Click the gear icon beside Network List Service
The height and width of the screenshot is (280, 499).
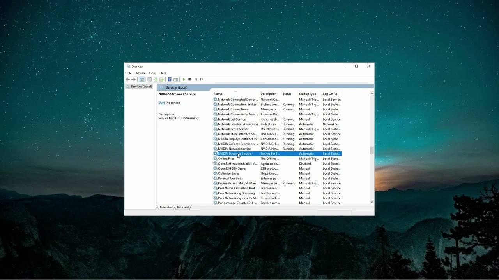tap(215, 119)
